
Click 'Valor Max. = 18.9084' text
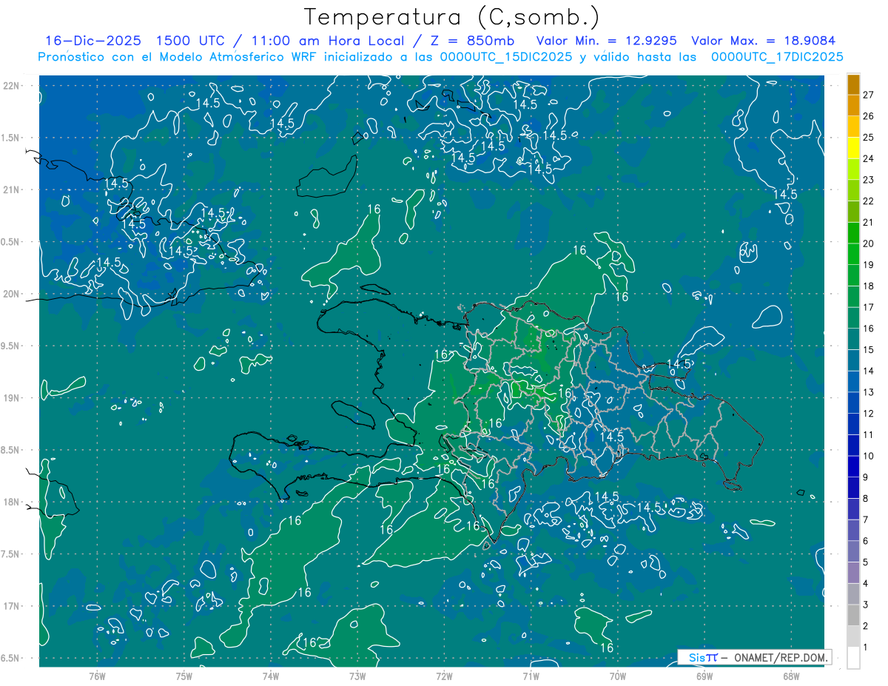(x=763, y=41)
